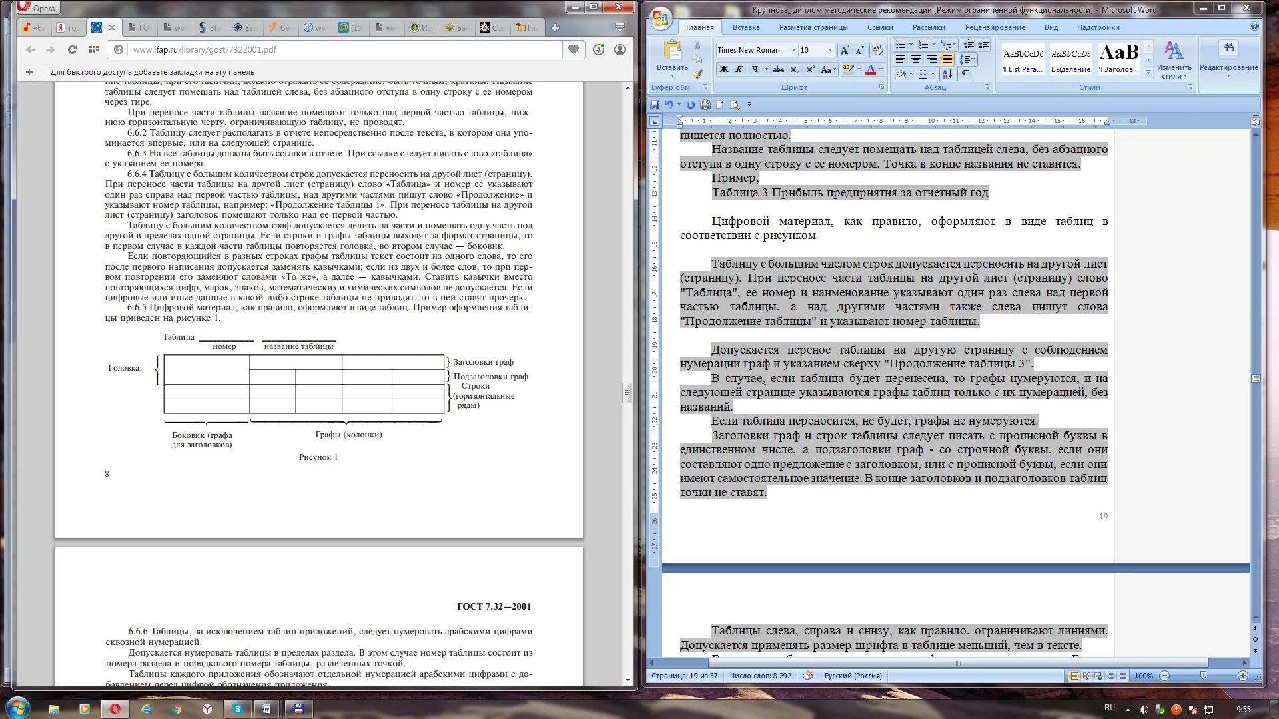Toggle Underline (Ч) formatting
Viewport: 1279px width, 719px height.
(x=755, y=69)
